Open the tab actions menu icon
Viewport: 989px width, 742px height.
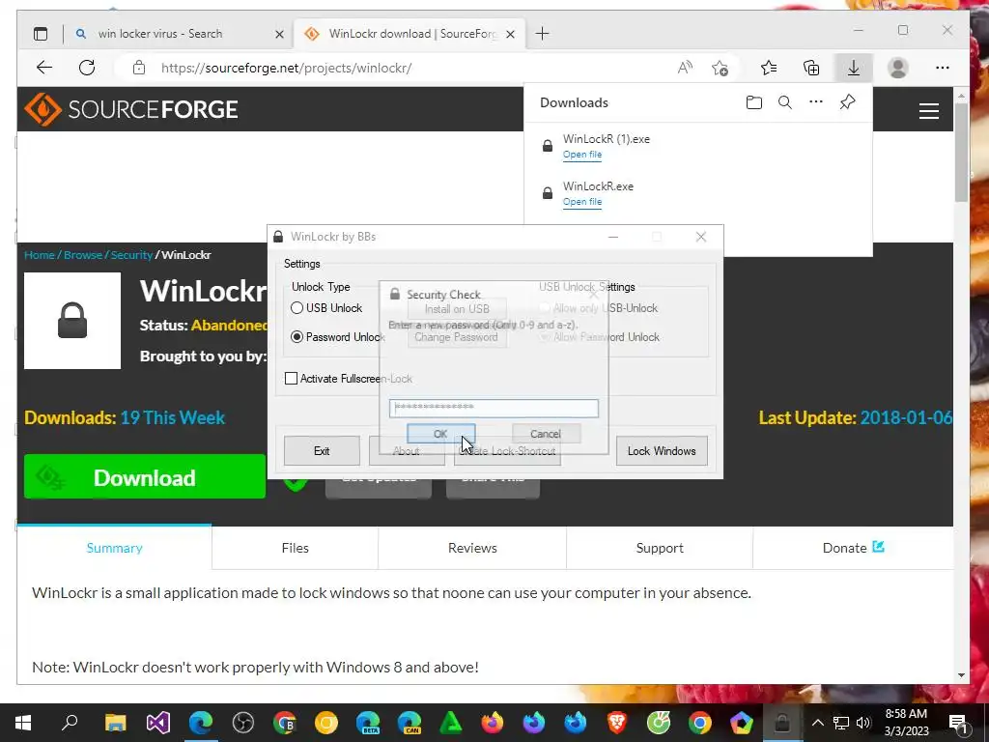click(41, 34)
